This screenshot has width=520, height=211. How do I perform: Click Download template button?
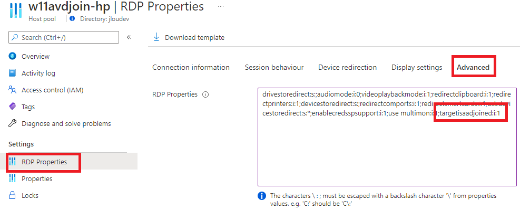click(x=189, y=38)
